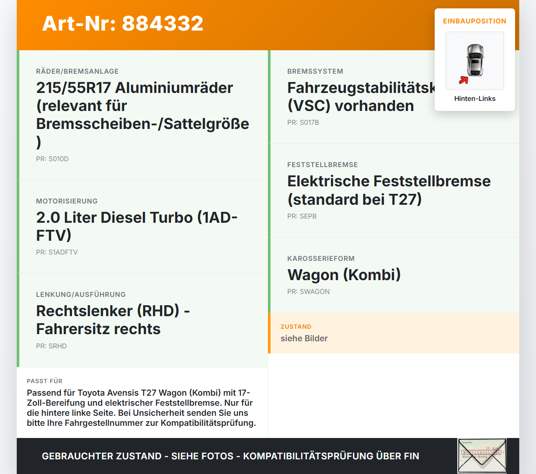
Task: Click the PASST FÜR label
Action: pos(44,381)
